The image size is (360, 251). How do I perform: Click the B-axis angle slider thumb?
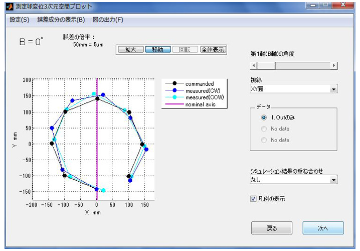(266, 66)
